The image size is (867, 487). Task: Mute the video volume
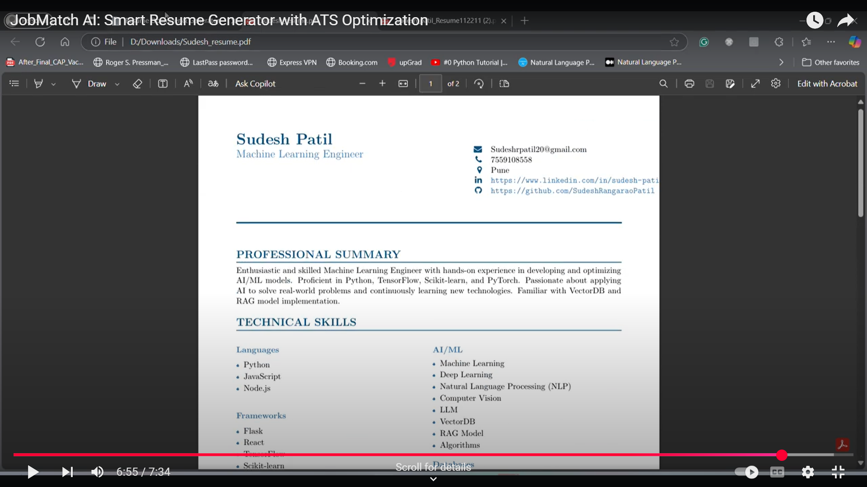(97, 472)
